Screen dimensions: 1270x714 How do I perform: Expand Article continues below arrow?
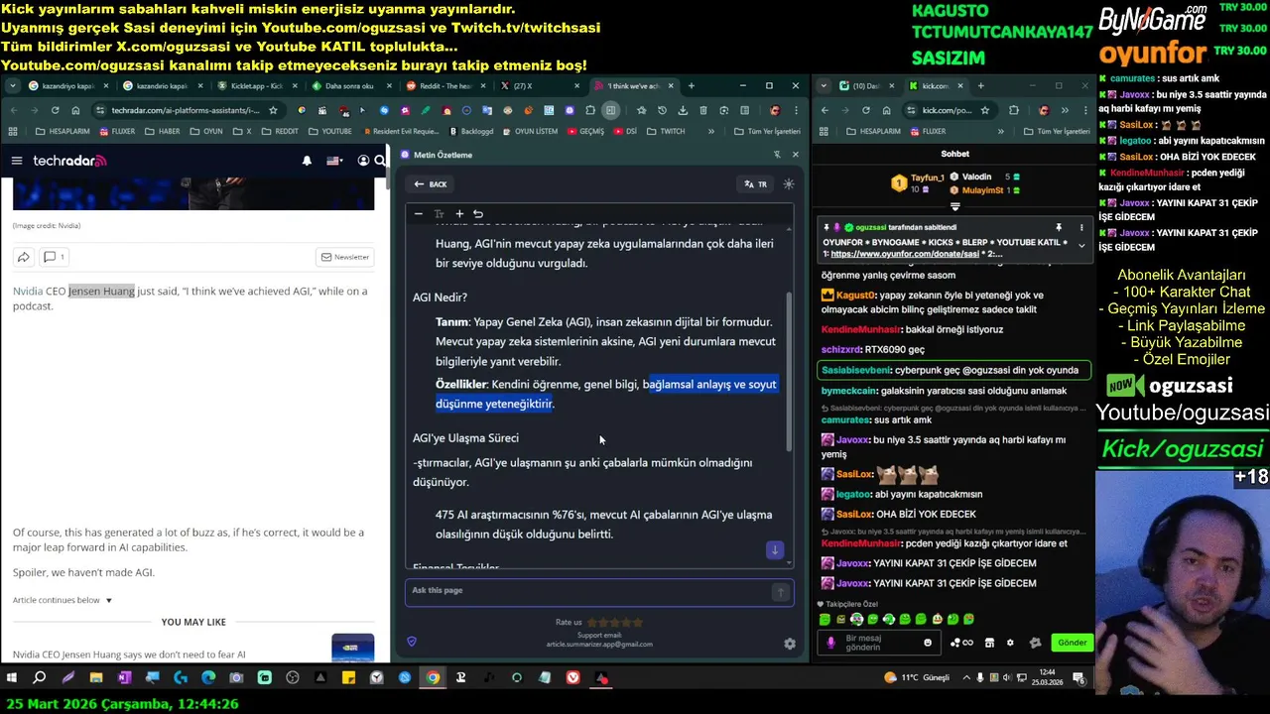tap(109, 600)
